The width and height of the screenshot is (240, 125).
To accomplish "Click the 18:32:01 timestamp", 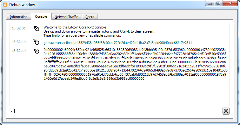I will (x=19, y=28).
